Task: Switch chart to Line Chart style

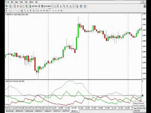Action: coord(61,6)
